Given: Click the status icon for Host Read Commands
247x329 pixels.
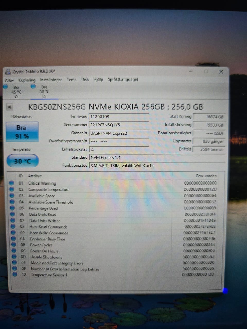Looking at the screenshot, I should coord(13,226).
